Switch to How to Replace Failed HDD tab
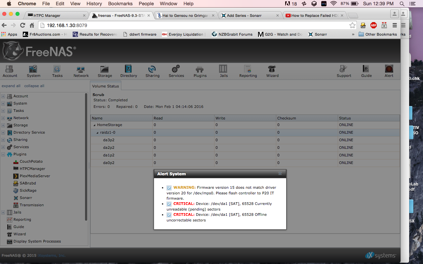This screenshot has width=423, height=264. click(315, 16)
